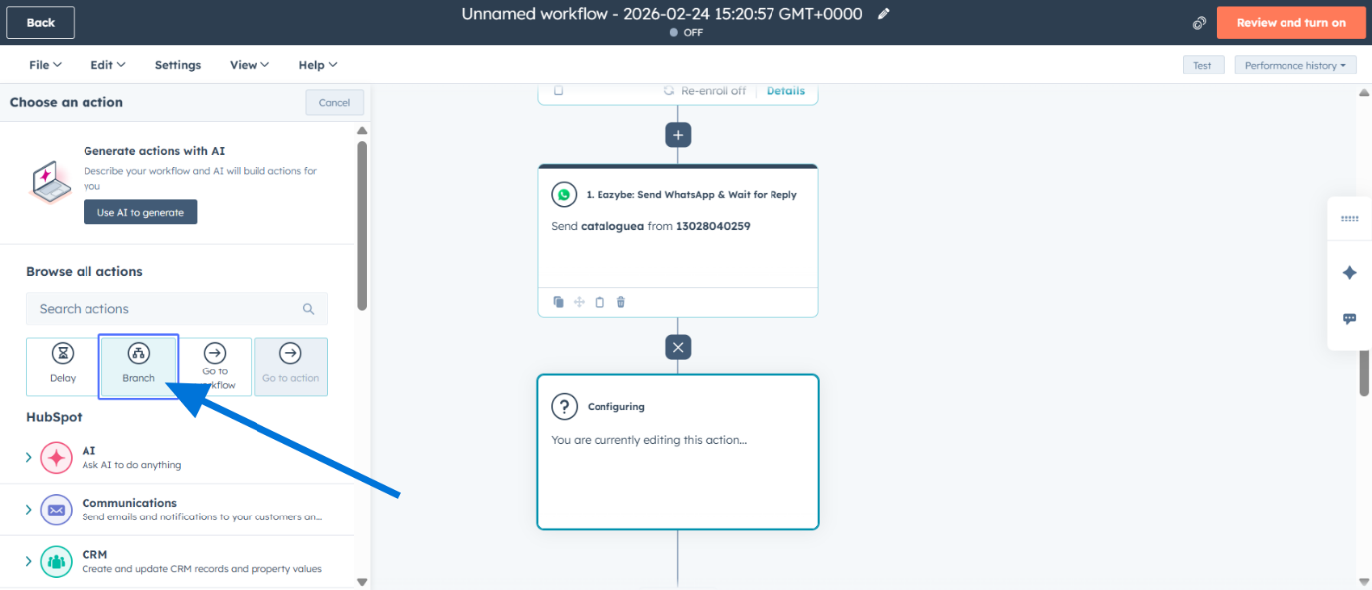Click Review and turn on
The image size is (1372, 590).
pos(1290,23)
